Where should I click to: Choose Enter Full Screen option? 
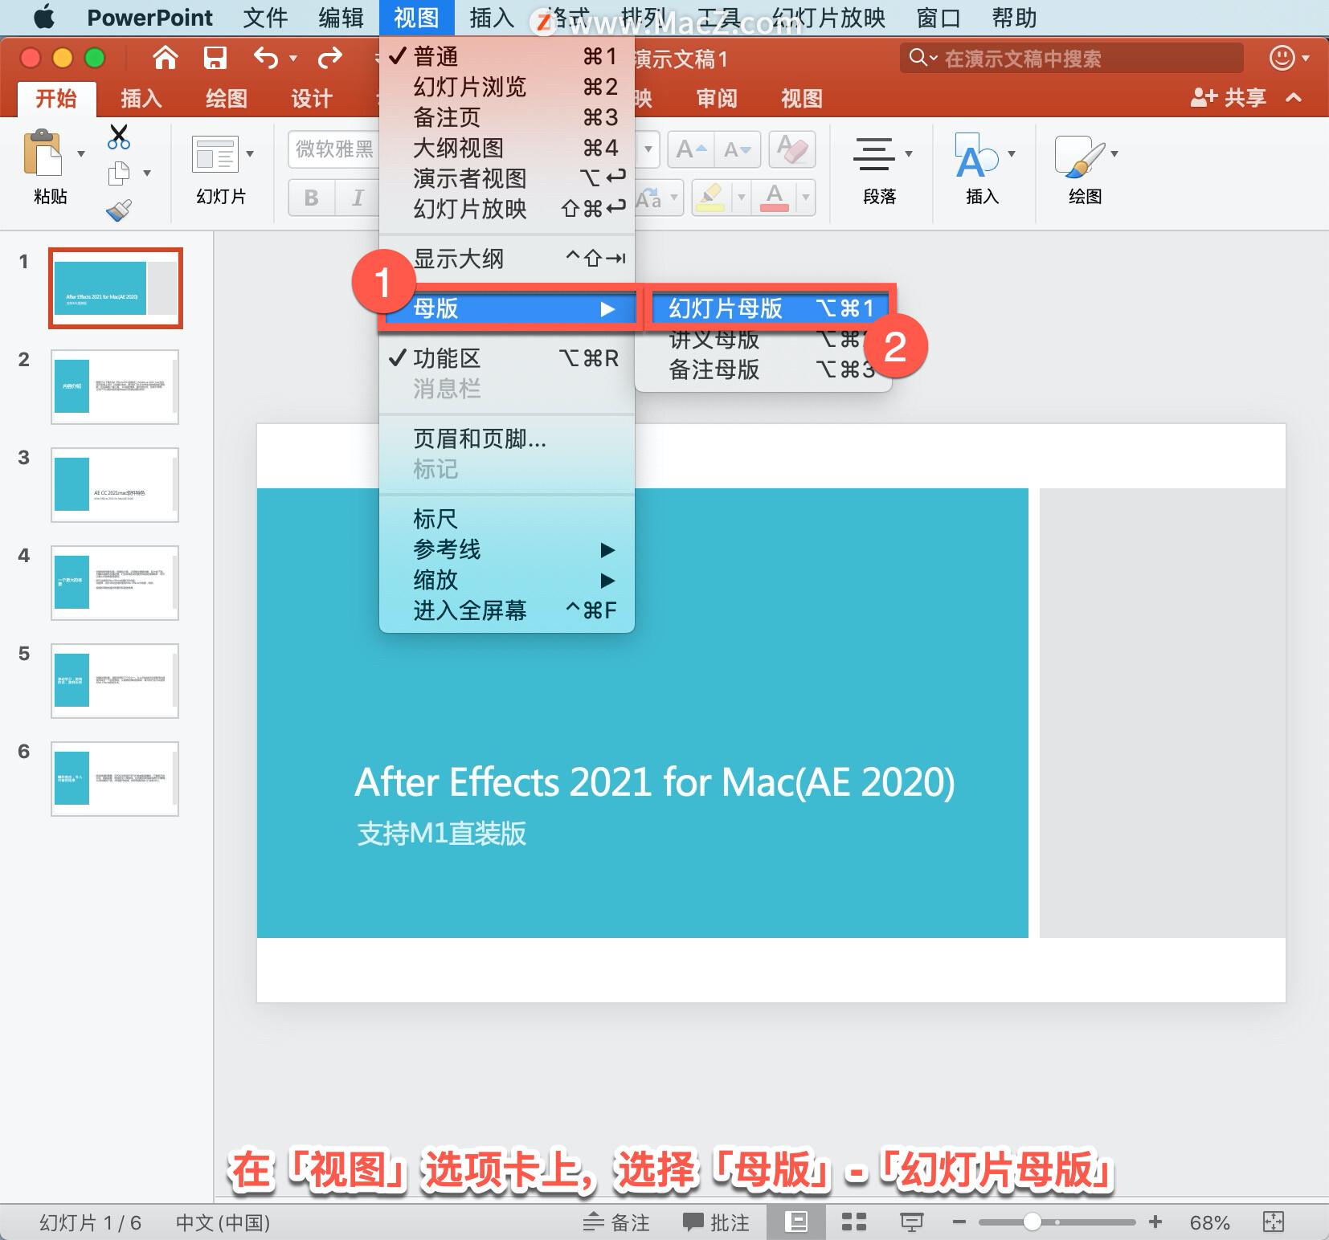[507, 610]
